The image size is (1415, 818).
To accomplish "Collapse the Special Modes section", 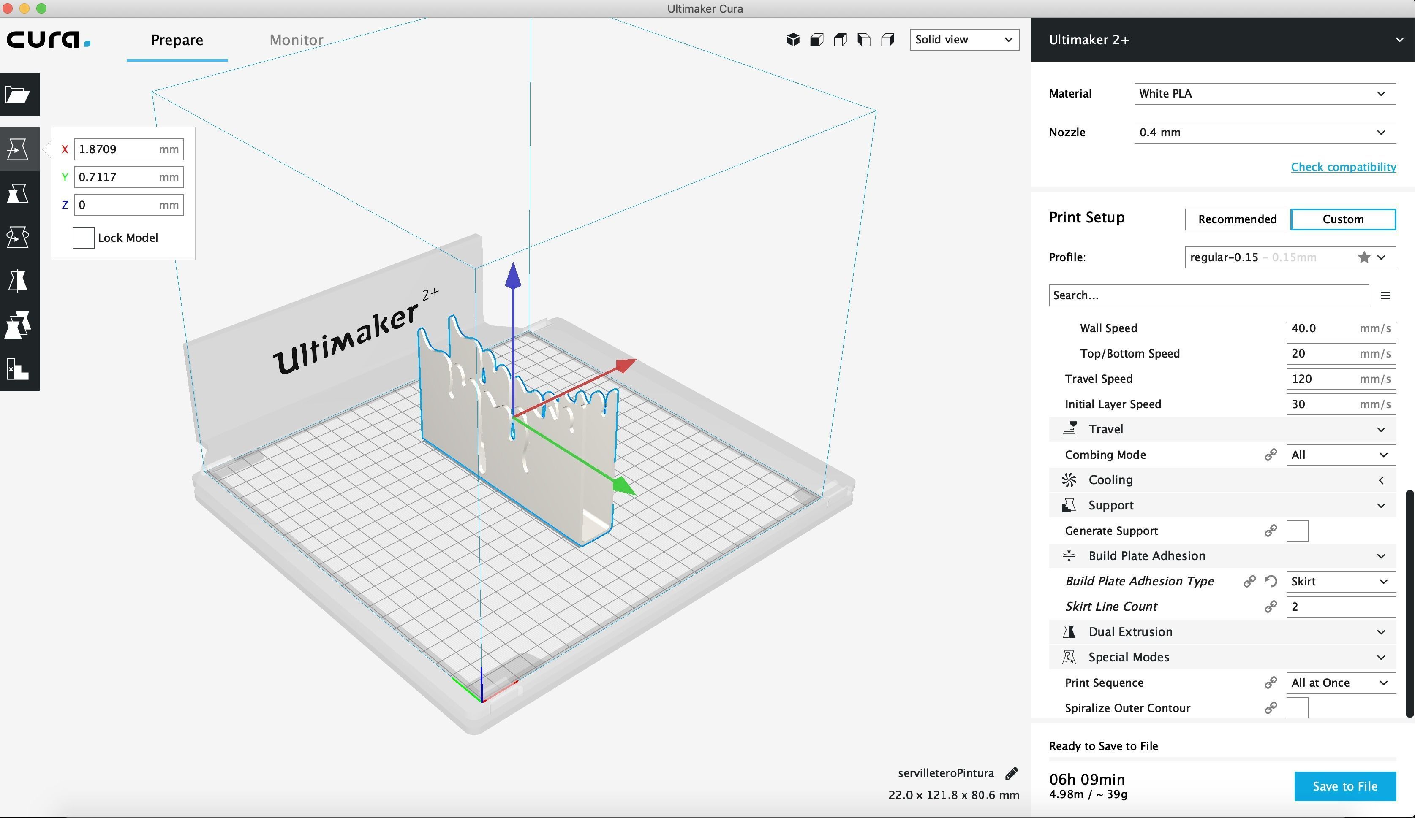I will 1222,658.
